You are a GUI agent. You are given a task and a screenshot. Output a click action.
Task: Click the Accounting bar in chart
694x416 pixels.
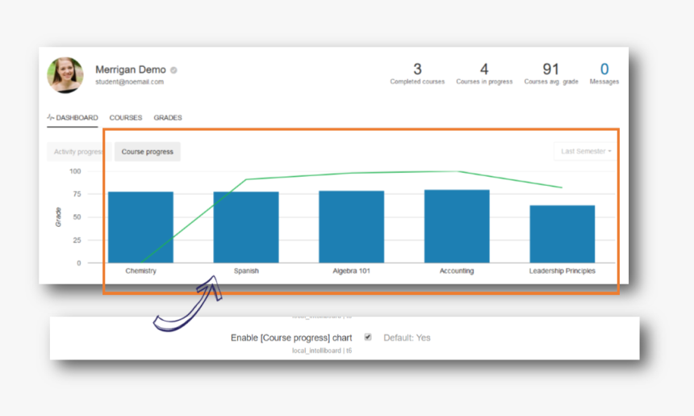tap(457, 226)
